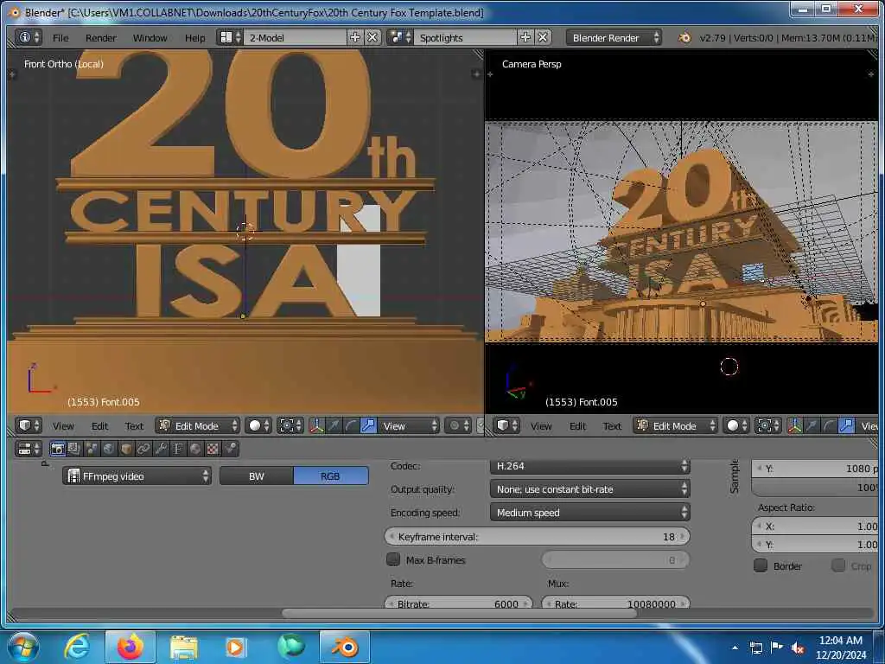Open the Object properties tab
The height and width of the screenshot is (664, 885).
(126, 449)
